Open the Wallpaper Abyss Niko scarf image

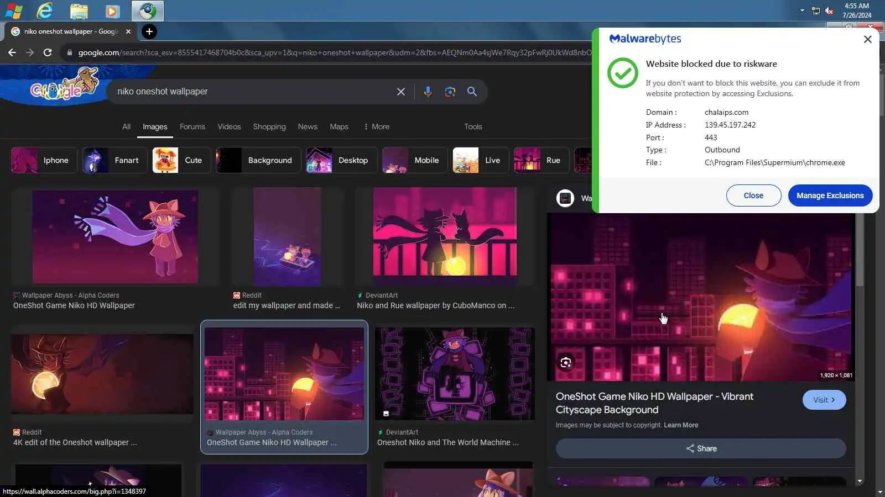(115, 236)
